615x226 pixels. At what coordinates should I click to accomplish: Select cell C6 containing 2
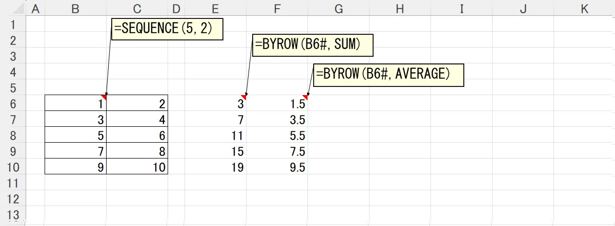click(x=137, y=103)
